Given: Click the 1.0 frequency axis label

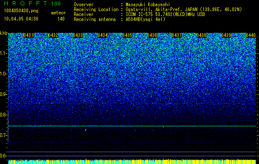Looking at the screenshot, I should click(3, 74).
